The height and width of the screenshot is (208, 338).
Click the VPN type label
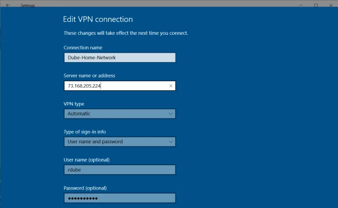pos(74,104)
